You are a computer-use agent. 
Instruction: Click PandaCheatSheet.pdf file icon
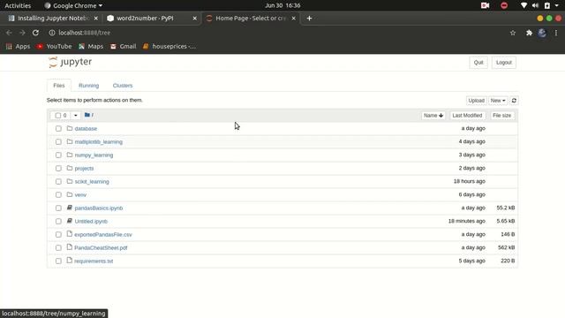pyautogui.click(x=70, y=247)
